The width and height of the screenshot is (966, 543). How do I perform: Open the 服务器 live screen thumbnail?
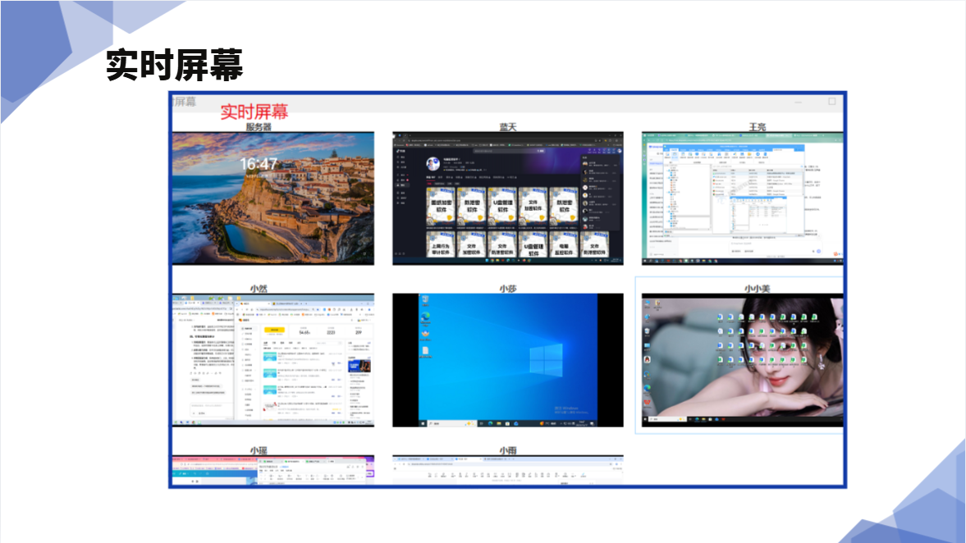tap(273, 198)
